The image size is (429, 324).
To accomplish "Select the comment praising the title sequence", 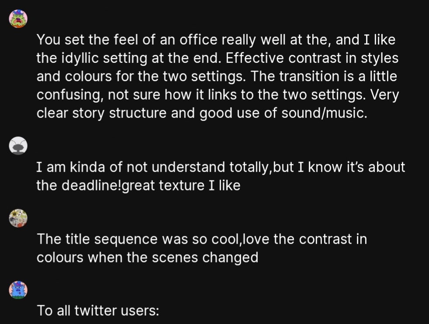I will 202,248.
